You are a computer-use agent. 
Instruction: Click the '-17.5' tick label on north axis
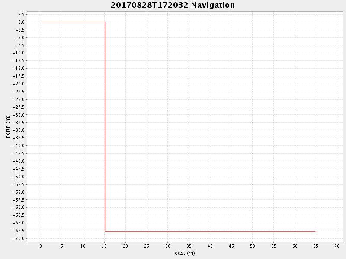pyautogui.click(x=19, y=76)
